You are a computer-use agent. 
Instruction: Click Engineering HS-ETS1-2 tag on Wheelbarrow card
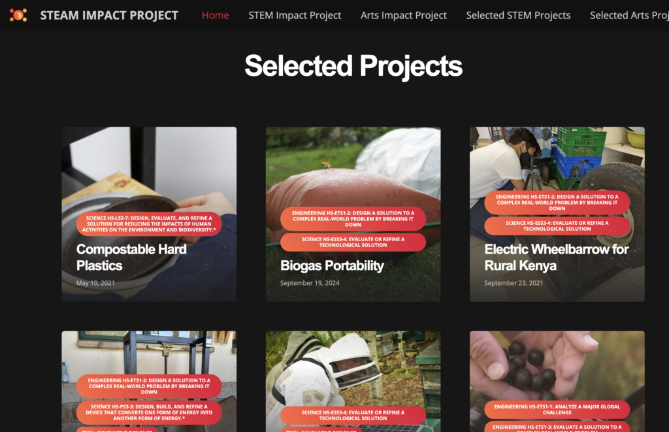pyautogui.click(x=557, y=203)
